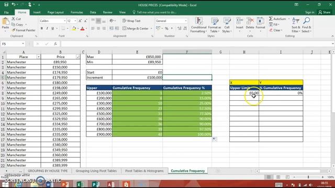Click the Name Box showing F5

13,44
